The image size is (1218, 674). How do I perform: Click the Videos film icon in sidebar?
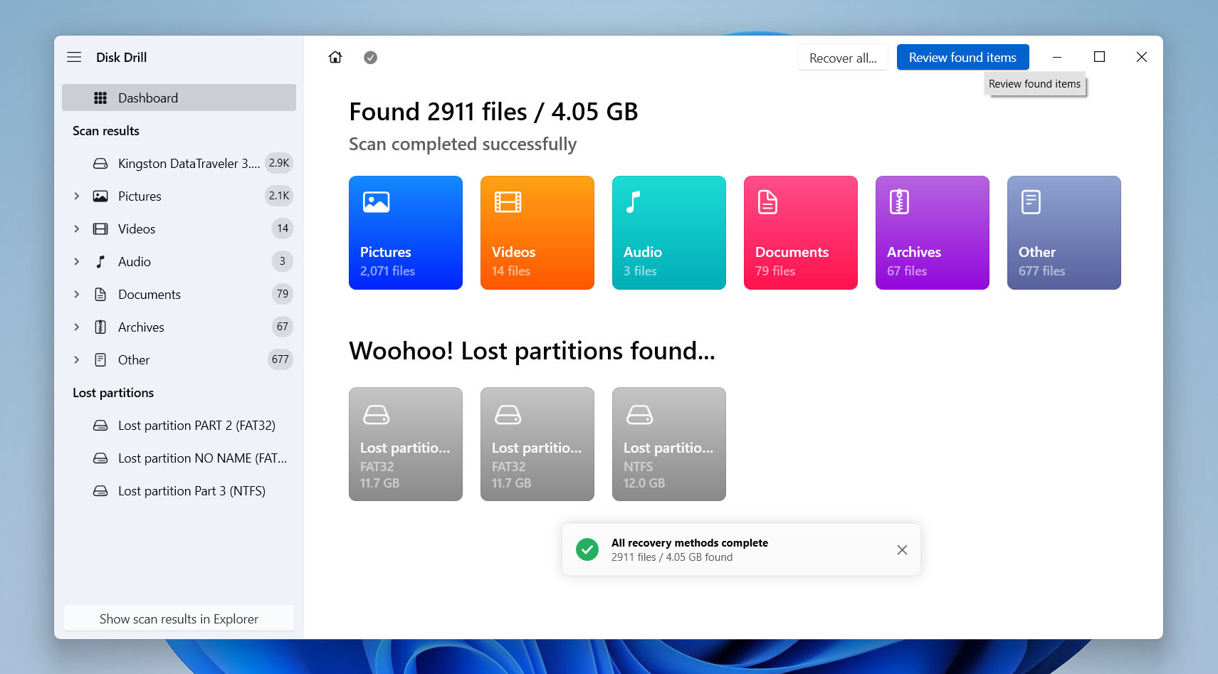point(100,229)
